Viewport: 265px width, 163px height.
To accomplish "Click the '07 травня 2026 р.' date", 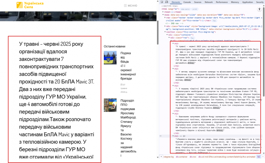I will (124, 88).
